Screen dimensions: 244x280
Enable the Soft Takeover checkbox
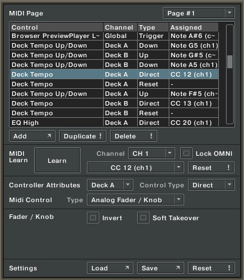pos(143,218)
